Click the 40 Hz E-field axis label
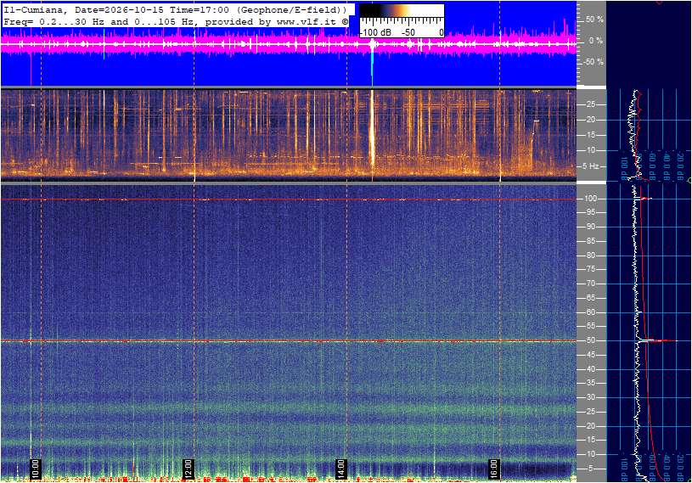This screenshot has height=483, width=692. coord(590,369)
